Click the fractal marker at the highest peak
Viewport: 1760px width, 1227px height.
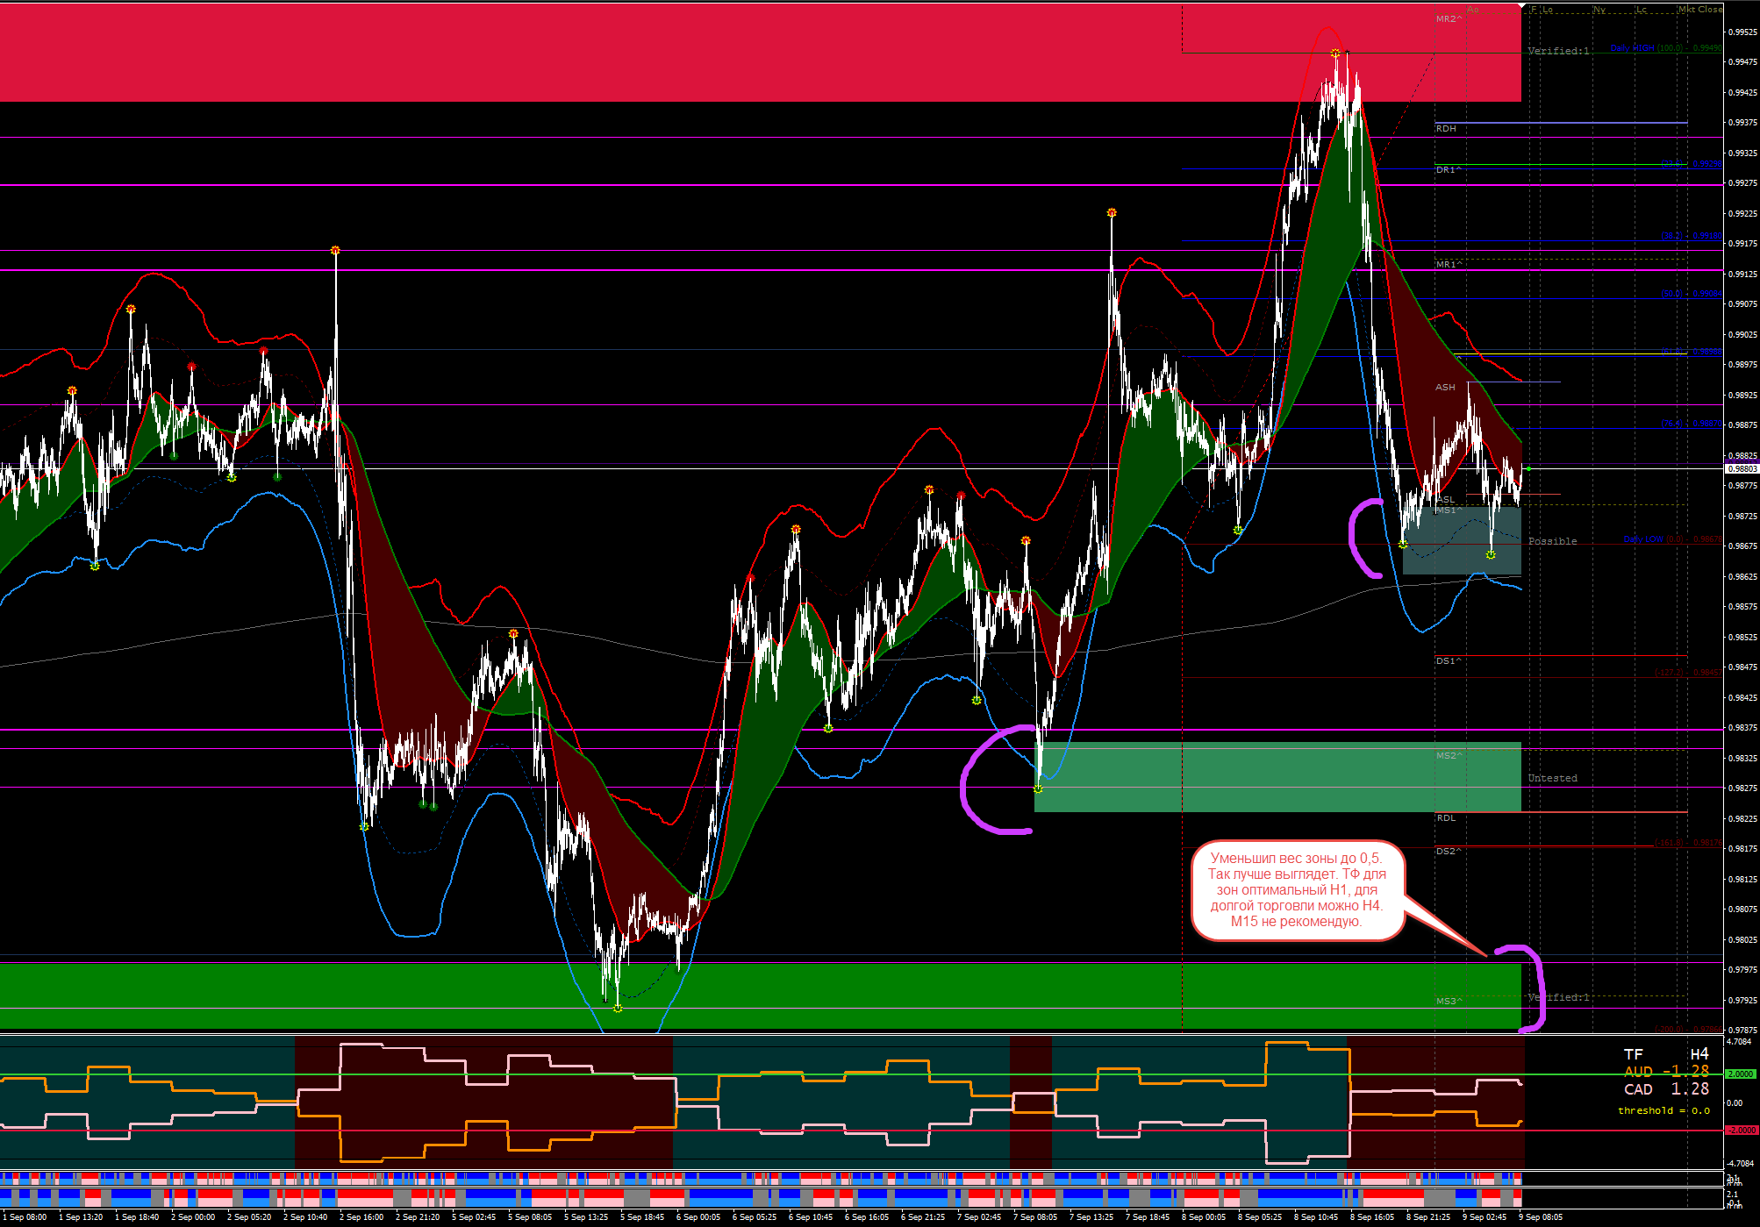[1335, 54]
